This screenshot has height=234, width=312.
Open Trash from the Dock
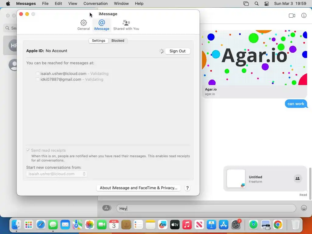click(x=296, y=225)
